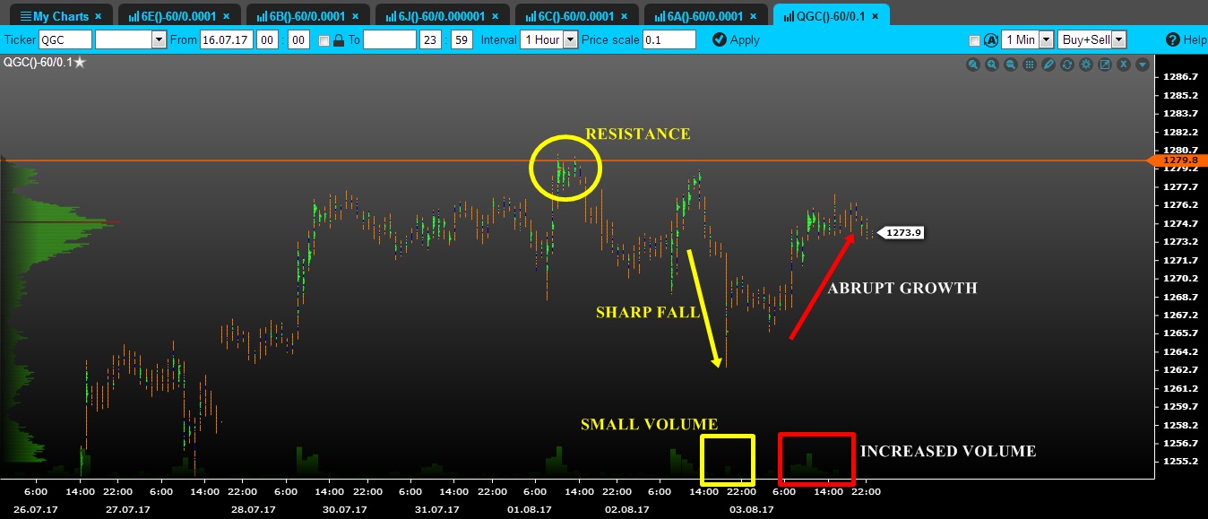Viewport: 1208px width, 519px height.
Task: Click the orange 1279.8 price level marker
Action: [x=1178, y=160]
